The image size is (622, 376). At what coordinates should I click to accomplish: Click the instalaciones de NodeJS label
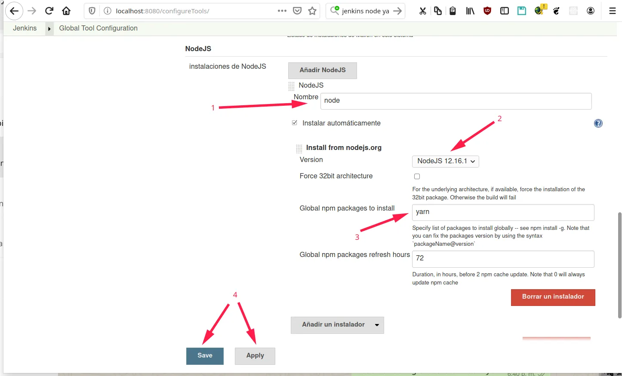coord(228,67)
